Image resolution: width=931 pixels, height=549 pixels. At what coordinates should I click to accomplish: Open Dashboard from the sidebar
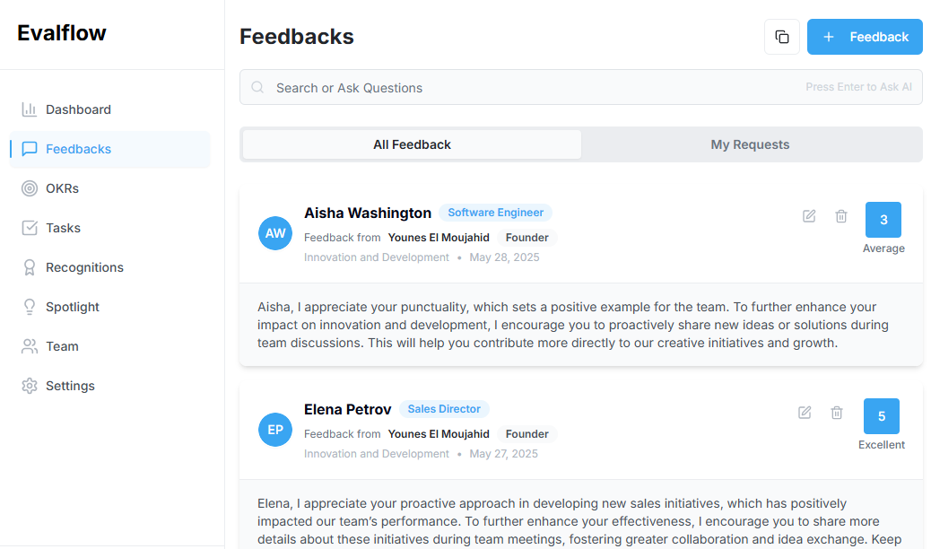78,109
